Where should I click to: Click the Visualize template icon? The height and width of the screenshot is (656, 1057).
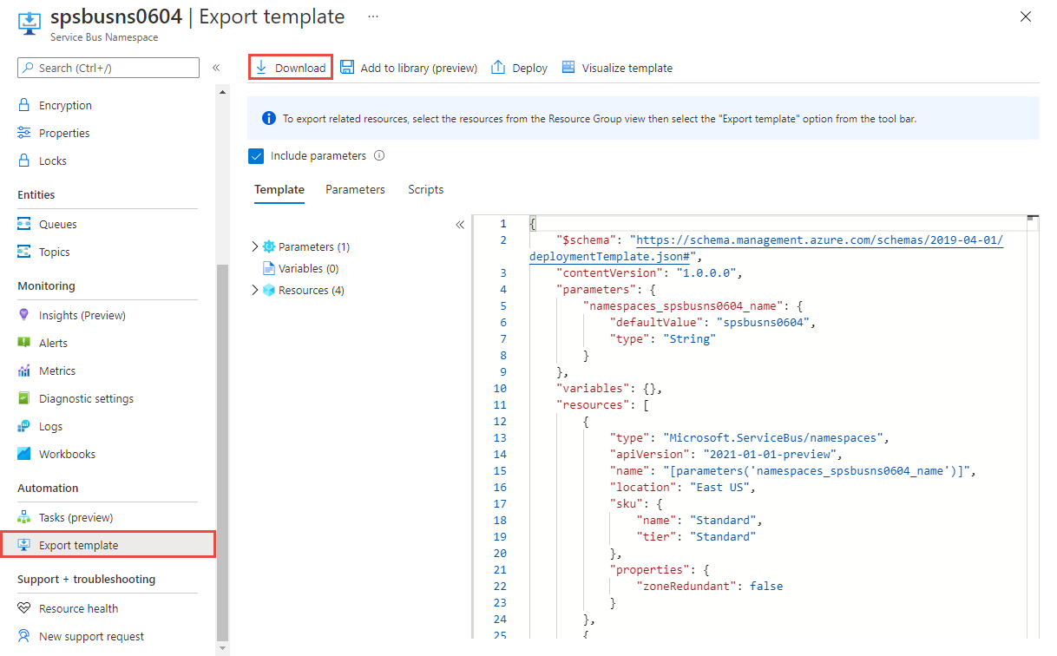point(568,68)
